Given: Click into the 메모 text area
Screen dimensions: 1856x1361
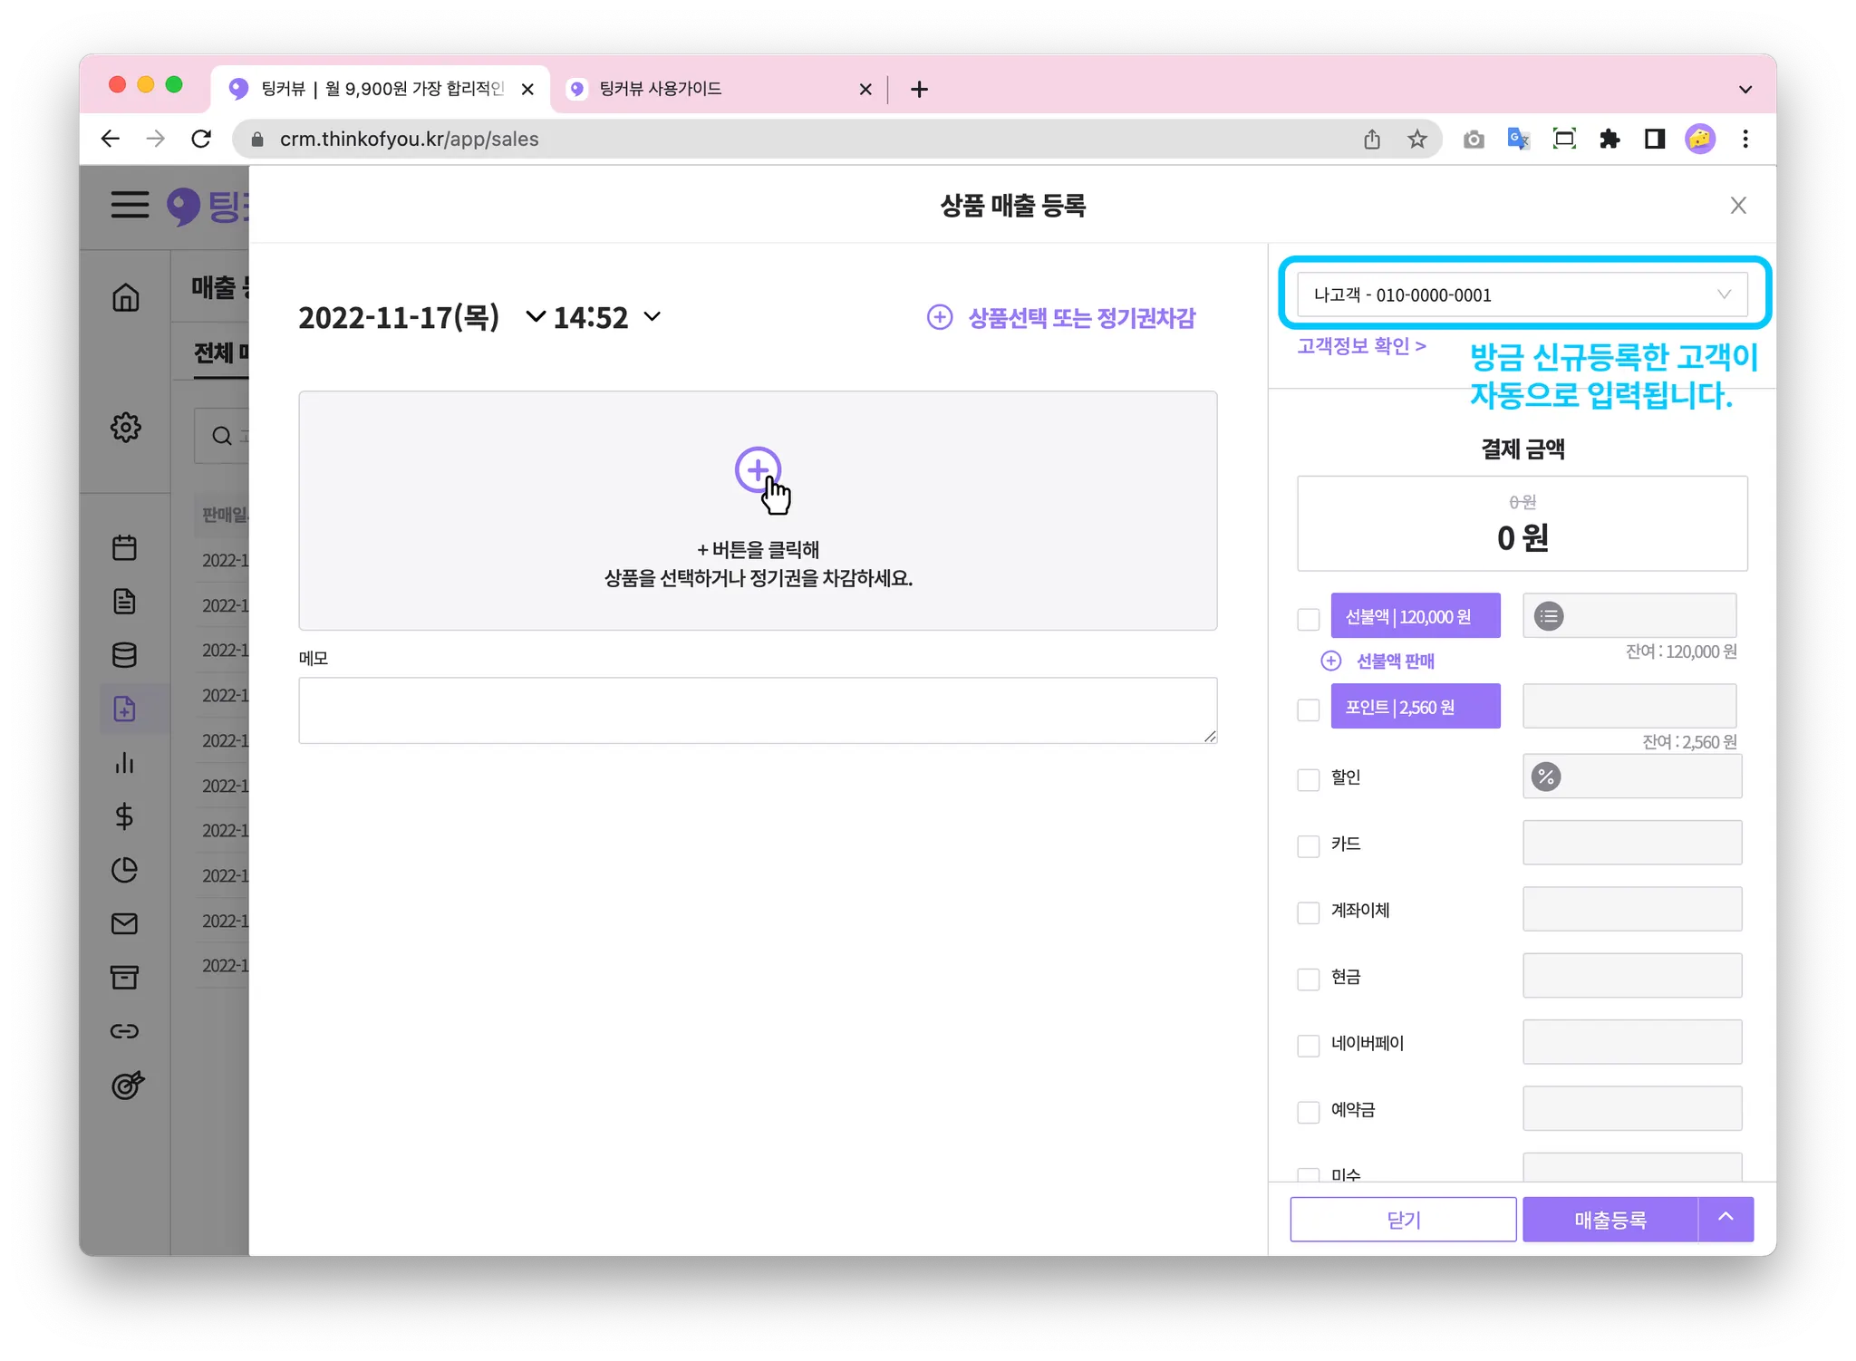Looking at the screenshot, I should [x=757, y=709].
